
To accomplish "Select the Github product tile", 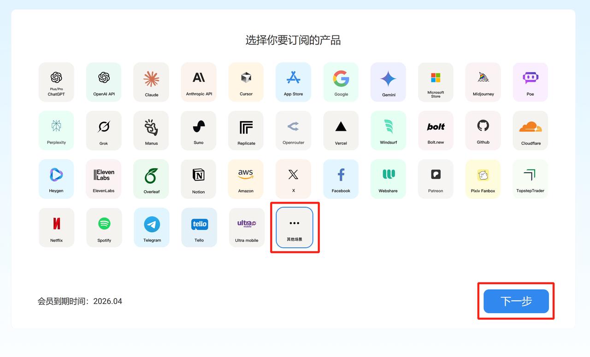I will [483, 130].
